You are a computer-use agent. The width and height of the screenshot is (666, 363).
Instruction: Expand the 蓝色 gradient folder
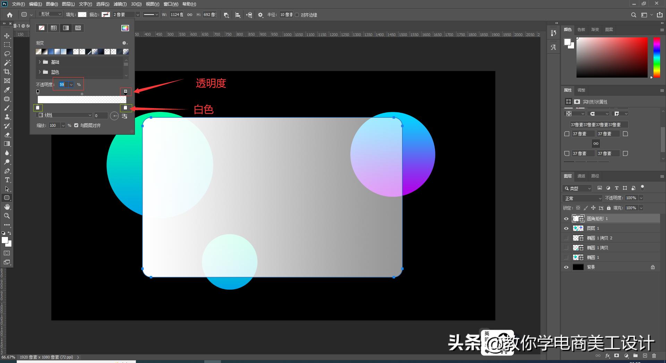coord(40,72)
